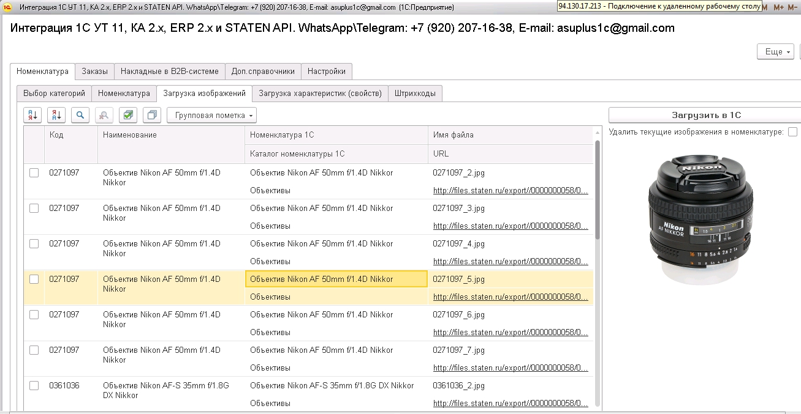Switch to the 'Заказы' tab
Image resolution: width=801 pixels, height=414 pixels.
click(95, 72)
